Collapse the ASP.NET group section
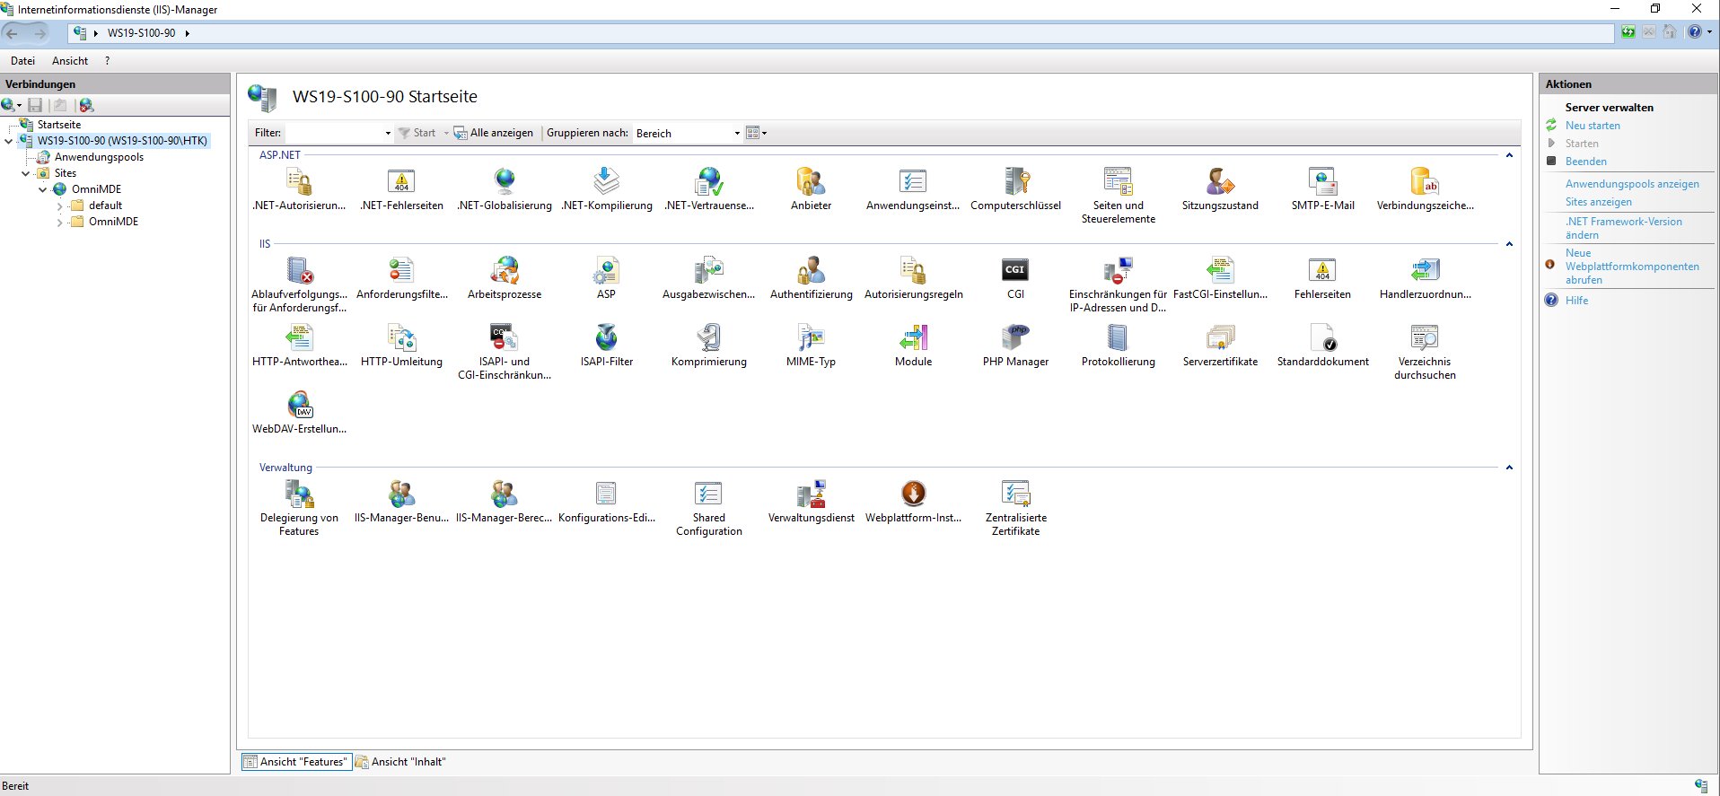Image resolution: width=1720 pixels, height=796 pixels. pyautogui.click(x=1509, y=155)
